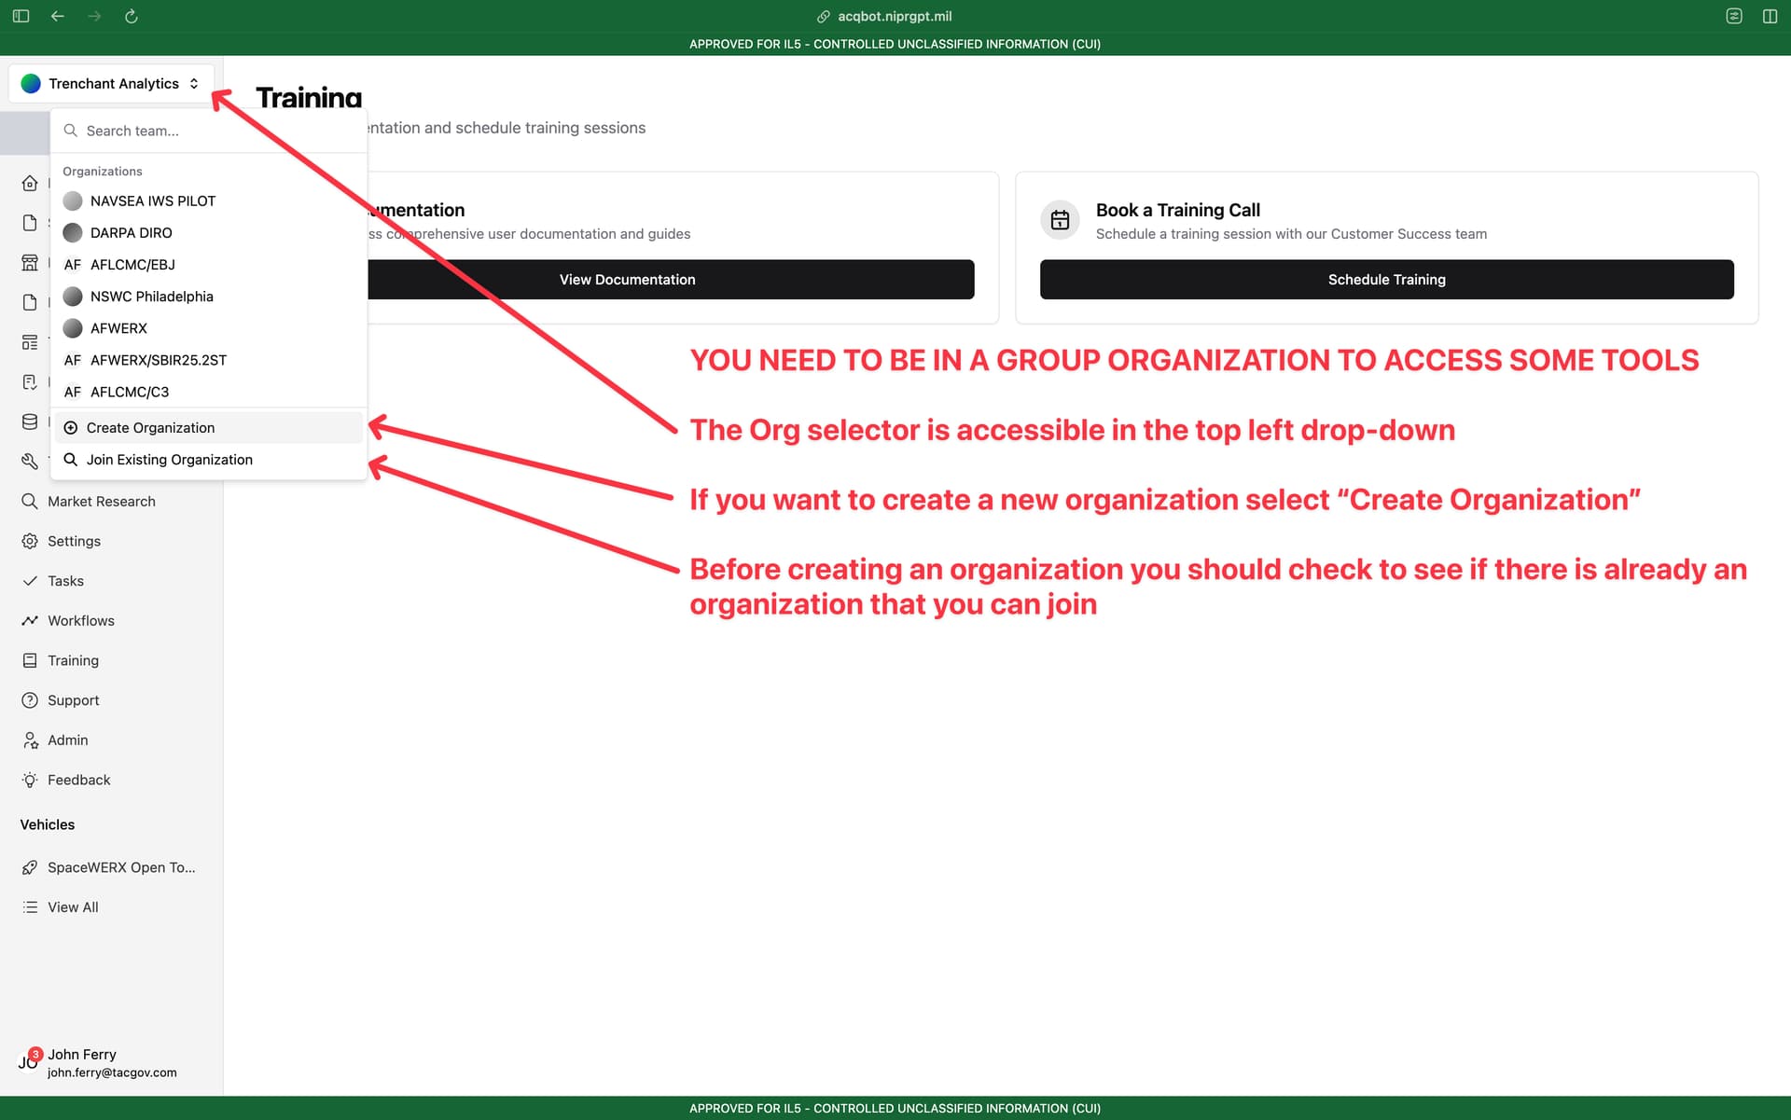Screen dimensions: 1791x1120
Task: Click the reader icon left of split view
Action: click(1734, 16)
